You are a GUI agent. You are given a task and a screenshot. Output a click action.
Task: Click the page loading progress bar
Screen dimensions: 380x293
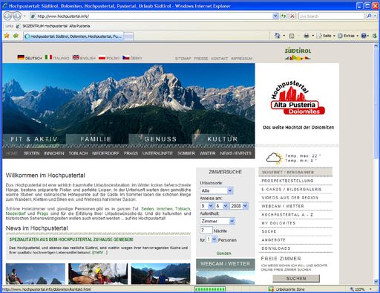(210, 289)
